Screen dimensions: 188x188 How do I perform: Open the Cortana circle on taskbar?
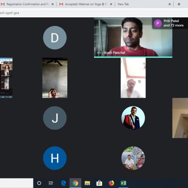[39, 183]
